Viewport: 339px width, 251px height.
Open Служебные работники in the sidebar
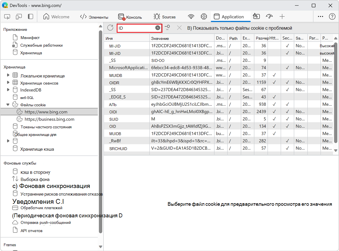42,45
